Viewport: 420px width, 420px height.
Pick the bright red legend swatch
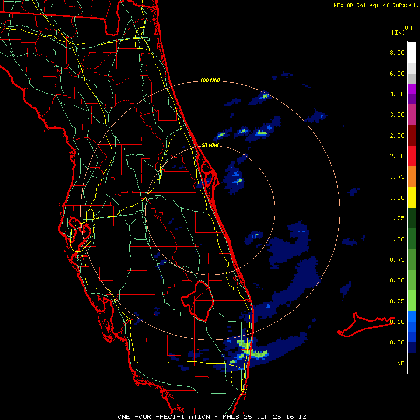point(412,156)
